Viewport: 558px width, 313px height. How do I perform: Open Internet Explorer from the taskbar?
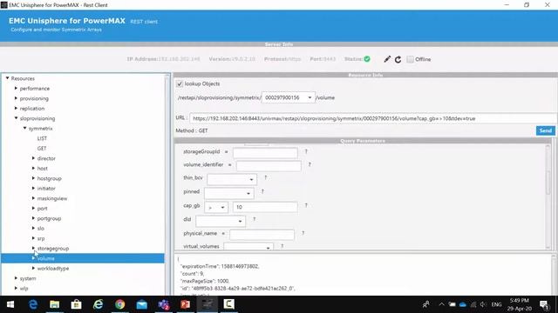[99, 304]
